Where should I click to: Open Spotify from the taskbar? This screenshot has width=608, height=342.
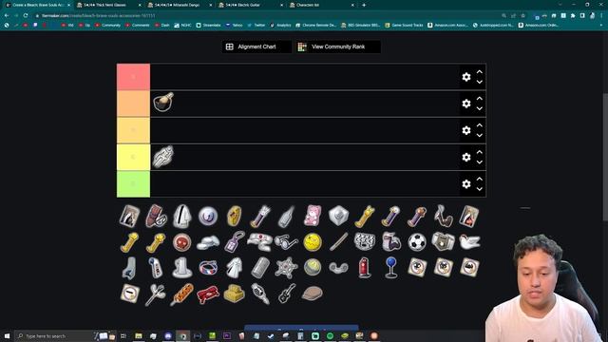click(x=330, y=335)
